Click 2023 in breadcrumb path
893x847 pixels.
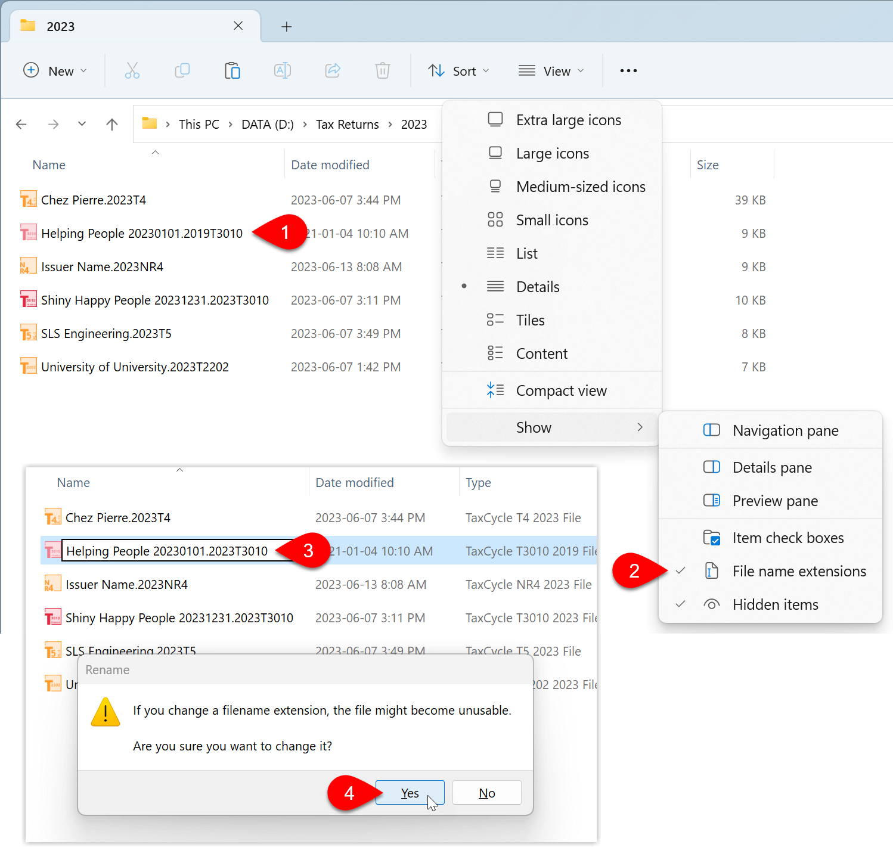(x=414, y=125)
